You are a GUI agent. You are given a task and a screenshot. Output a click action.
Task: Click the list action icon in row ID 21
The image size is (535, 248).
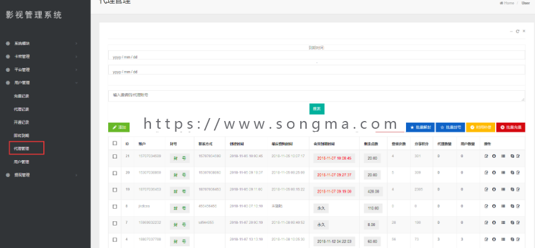click(x=503, y=157)
